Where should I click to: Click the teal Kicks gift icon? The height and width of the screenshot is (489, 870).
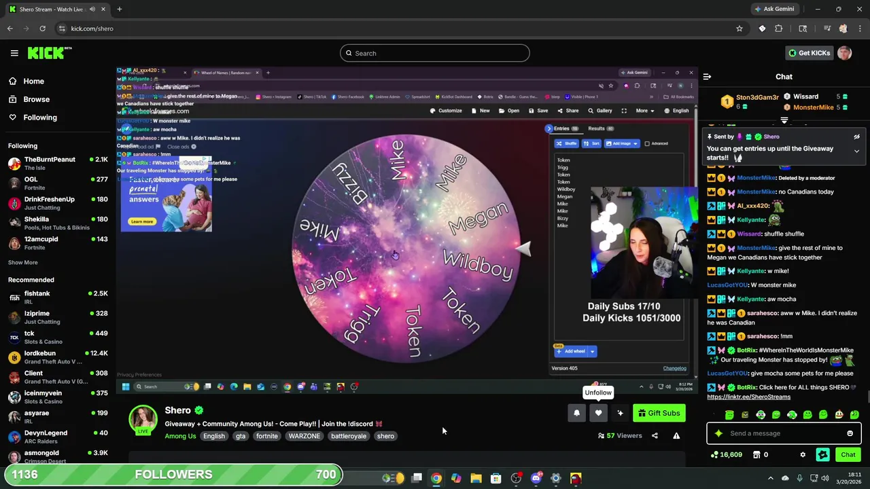823,454
